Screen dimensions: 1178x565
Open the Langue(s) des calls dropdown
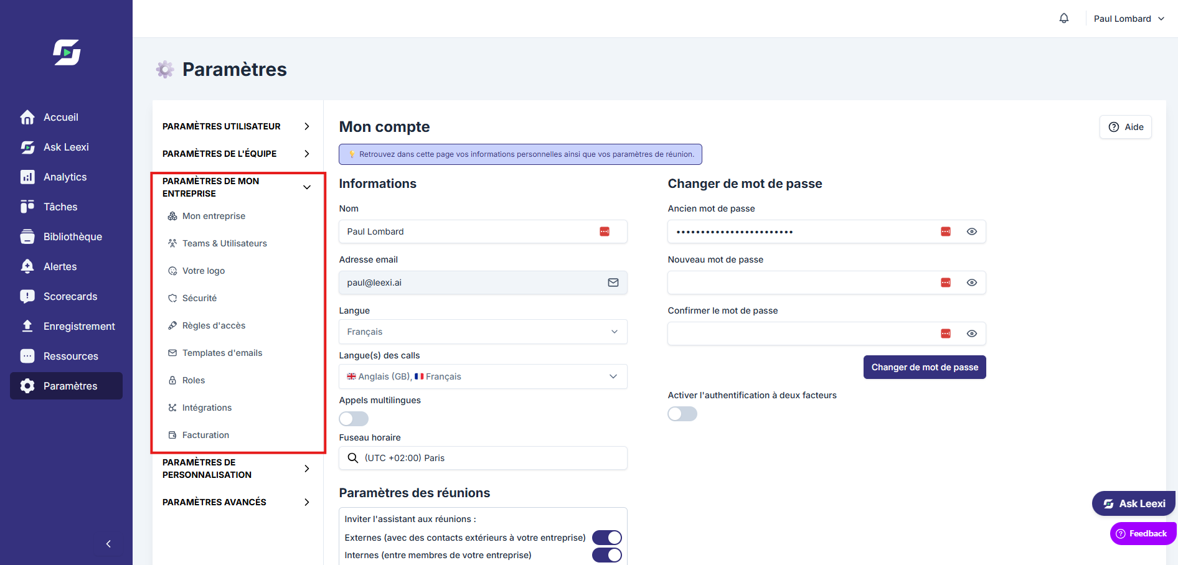[483, 376]
